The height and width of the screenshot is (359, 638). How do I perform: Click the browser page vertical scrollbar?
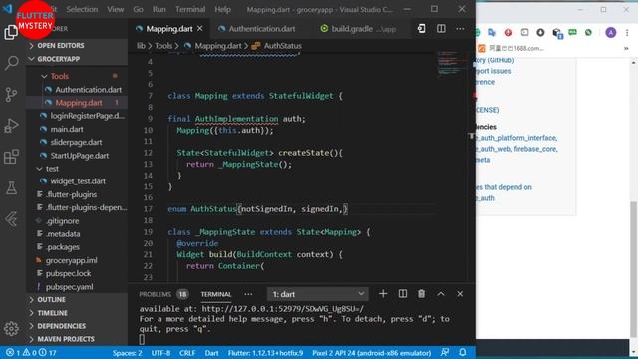[634, 268]
